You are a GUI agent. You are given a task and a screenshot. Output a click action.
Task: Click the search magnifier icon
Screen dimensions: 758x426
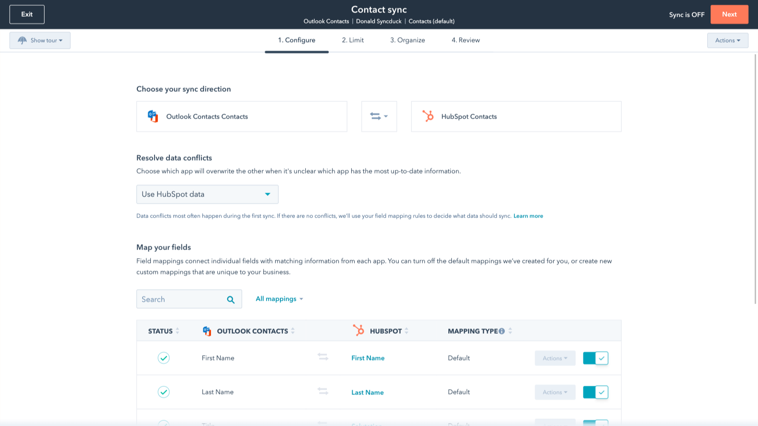pos(231,300)
